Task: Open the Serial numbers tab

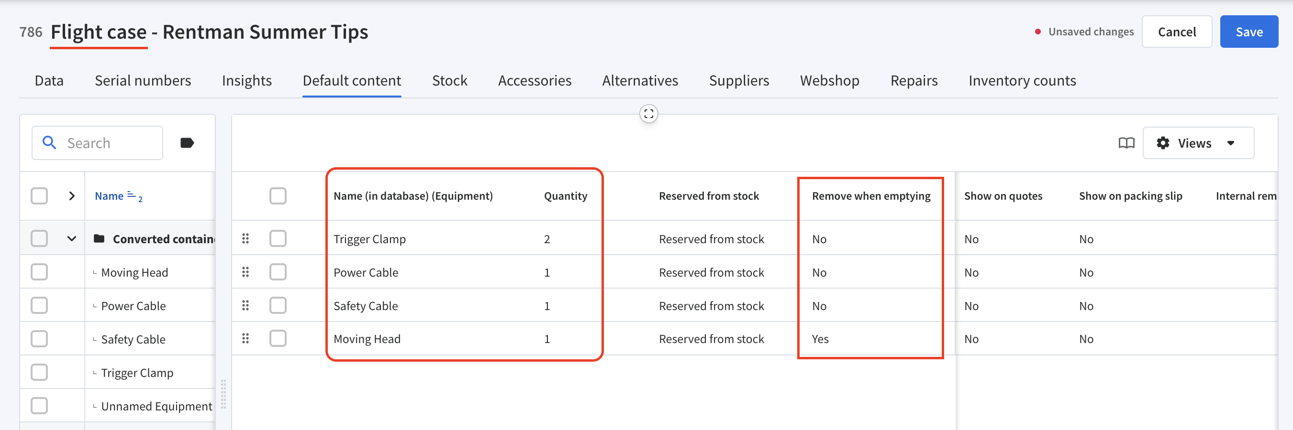Action: point(143,81)
